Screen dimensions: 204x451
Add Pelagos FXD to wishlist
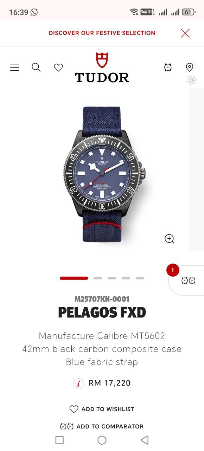102,409
